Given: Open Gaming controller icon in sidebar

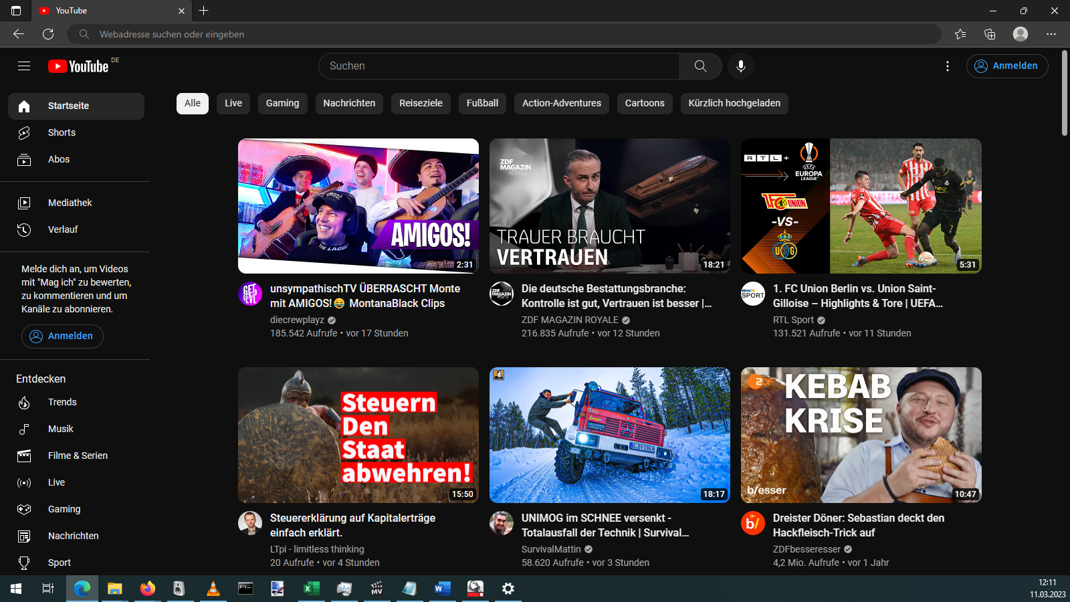Looking at the screenshot, I should point(24,509).
